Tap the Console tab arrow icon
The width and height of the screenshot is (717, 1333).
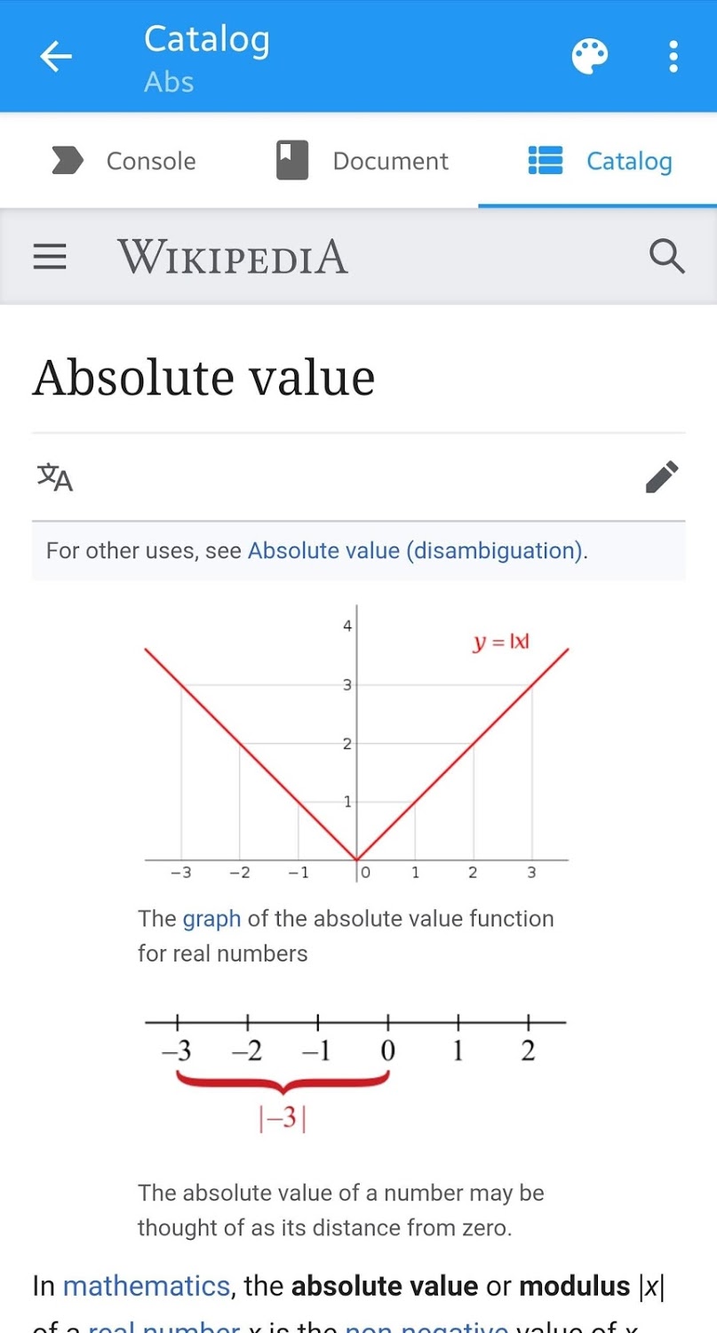[68, 161]
